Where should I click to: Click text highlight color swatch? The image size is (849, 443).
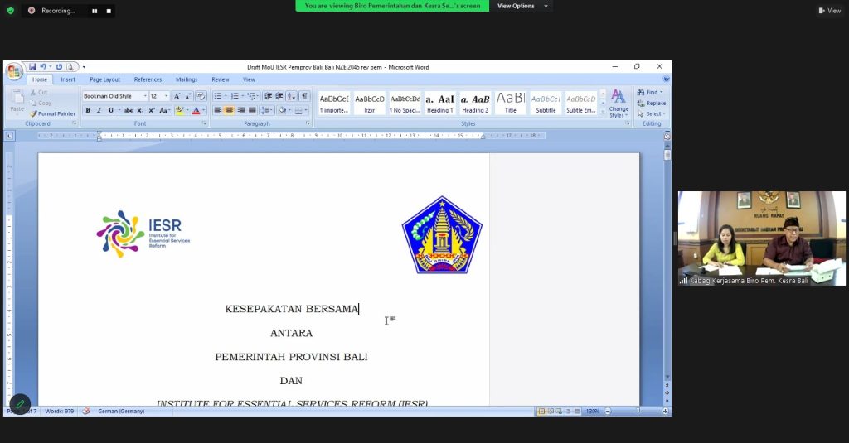click(179, 110)
